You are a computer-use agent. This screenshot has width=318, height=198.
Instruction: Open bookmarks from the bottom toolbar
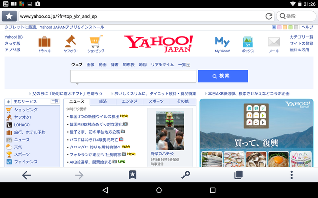coord(133,175)
